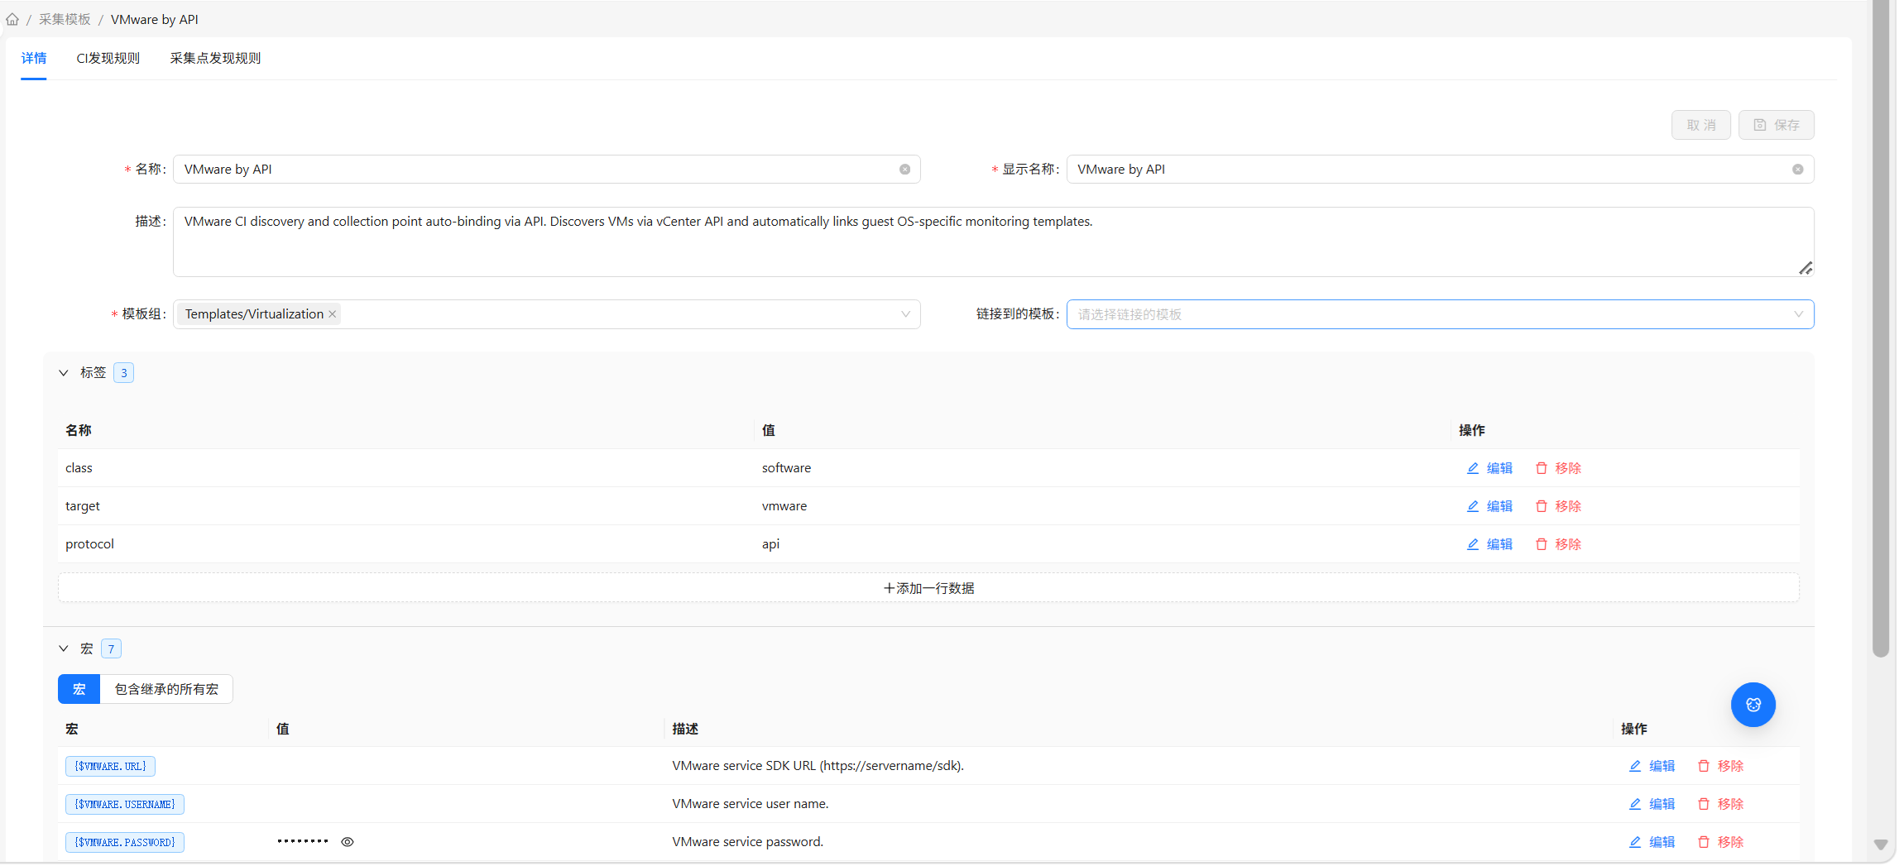The width and height of the screenshot is (1899, 866).
Task: Focus the 名称 input field
Action: coord(546,170)
